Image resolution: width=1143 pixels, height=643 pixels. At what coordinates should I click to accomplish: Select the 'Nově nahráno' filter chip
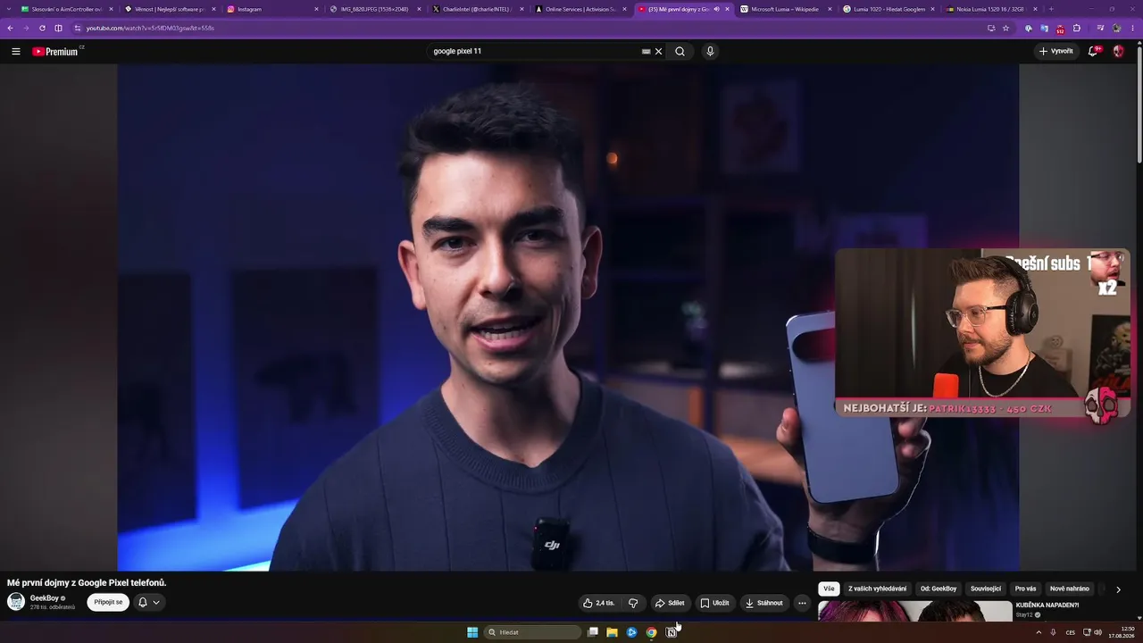[x=1070, y=589]
